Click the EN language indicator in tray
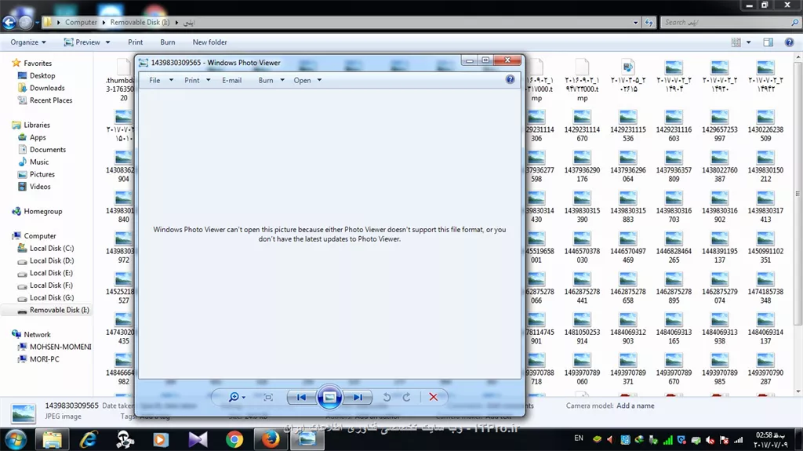 coord(579,438)
